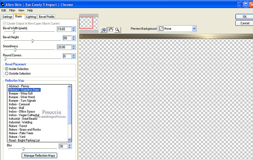Select the Hand pan tool
The image size is (253, 160).
click(x=111, y=30)
